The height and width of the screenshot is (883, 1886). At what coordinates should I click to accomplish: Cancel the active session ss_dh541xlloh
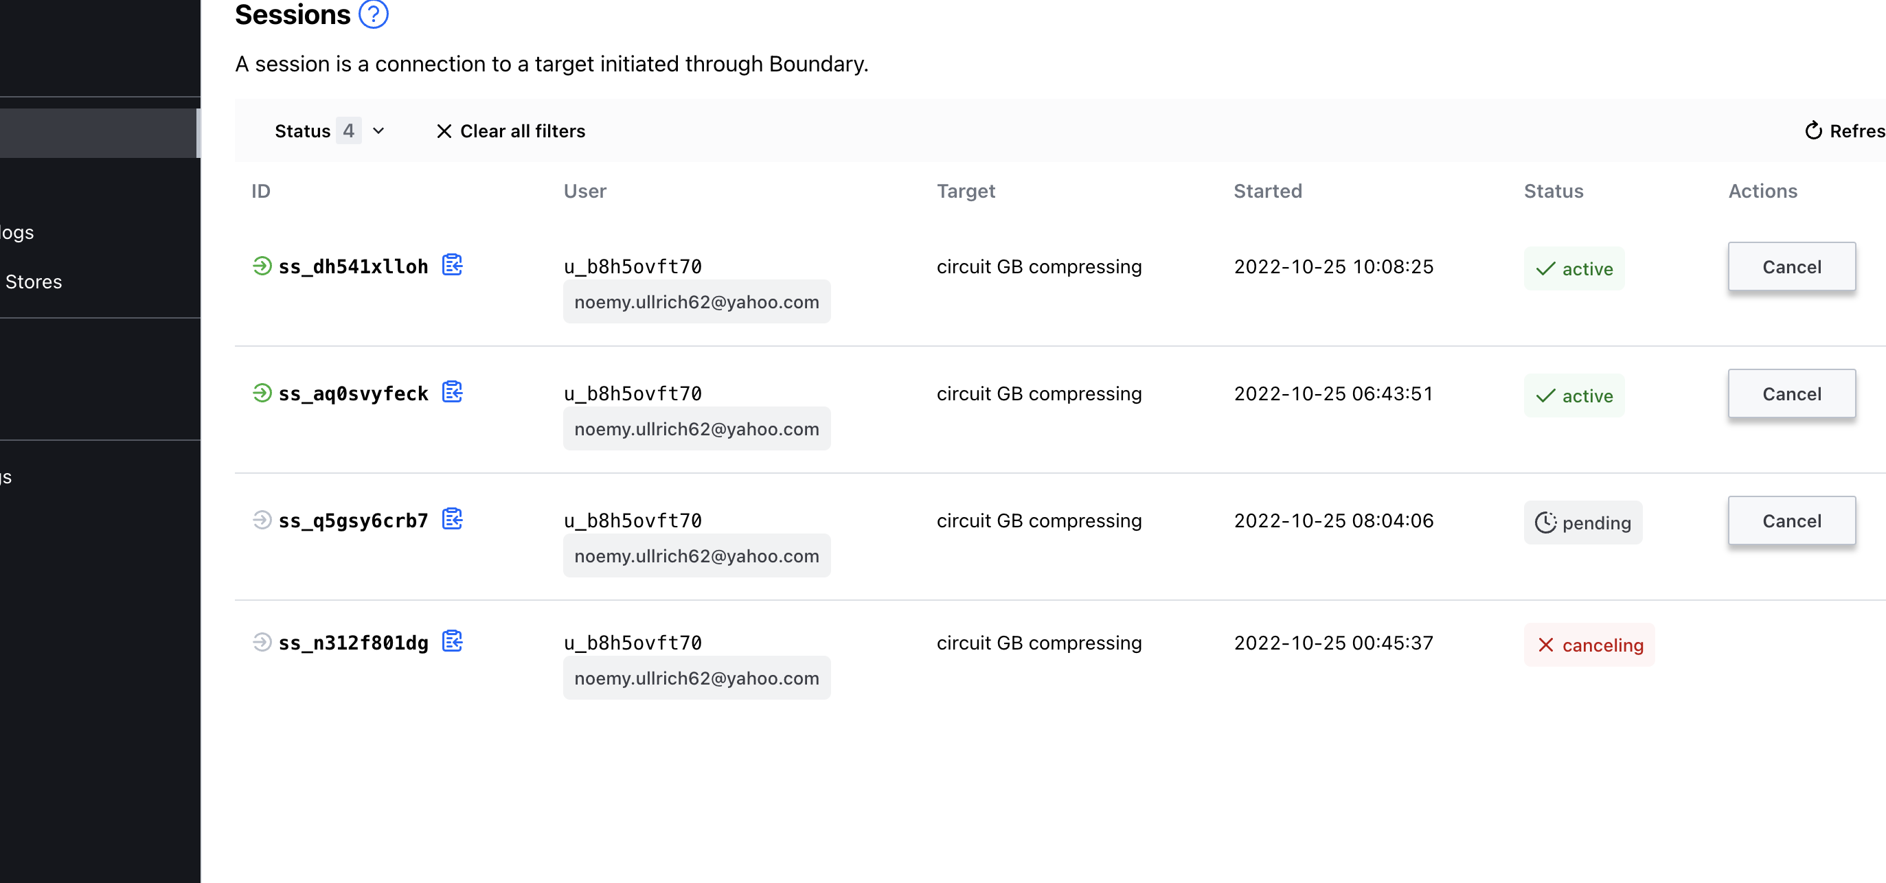[1791, 267]
